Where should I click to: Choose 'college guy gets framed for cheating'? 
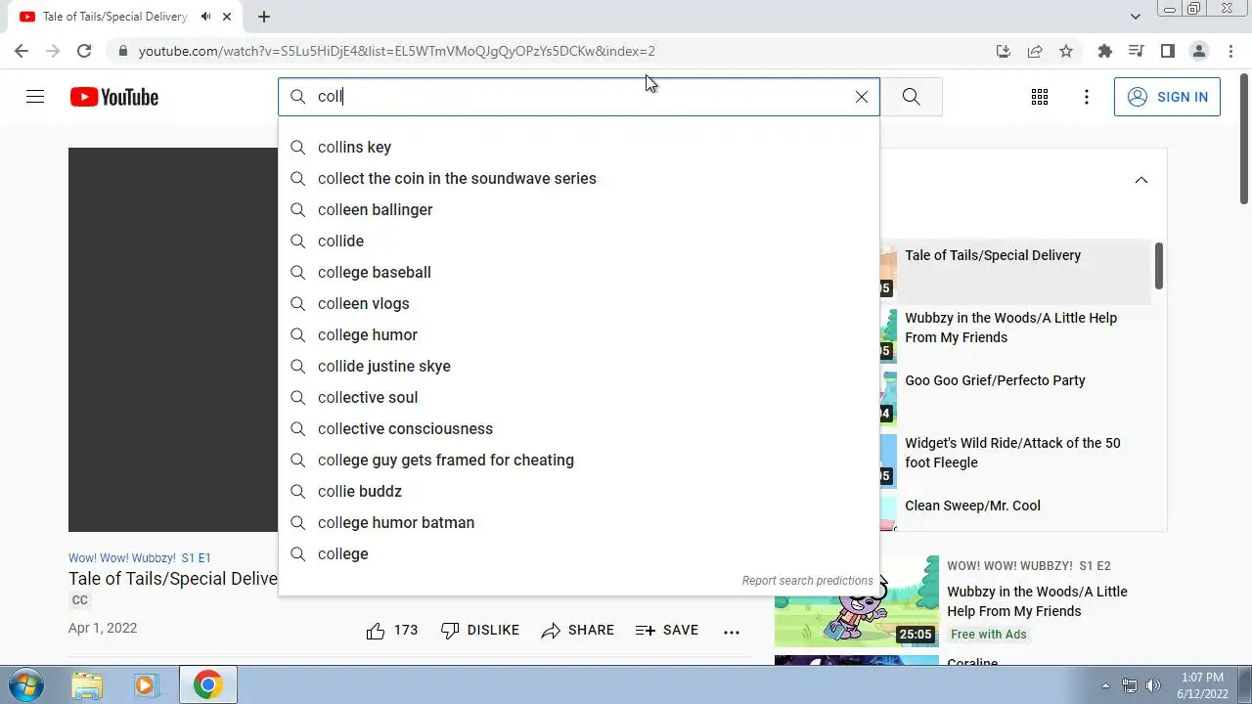pos(579,460)
